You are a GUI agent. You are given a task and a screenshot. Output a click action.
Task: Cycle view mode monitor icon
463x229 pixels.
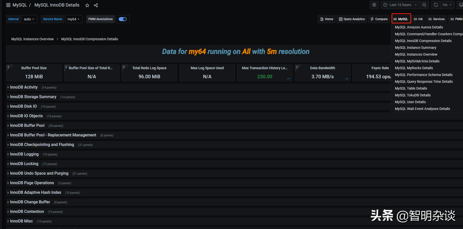(x=461, y=5)
